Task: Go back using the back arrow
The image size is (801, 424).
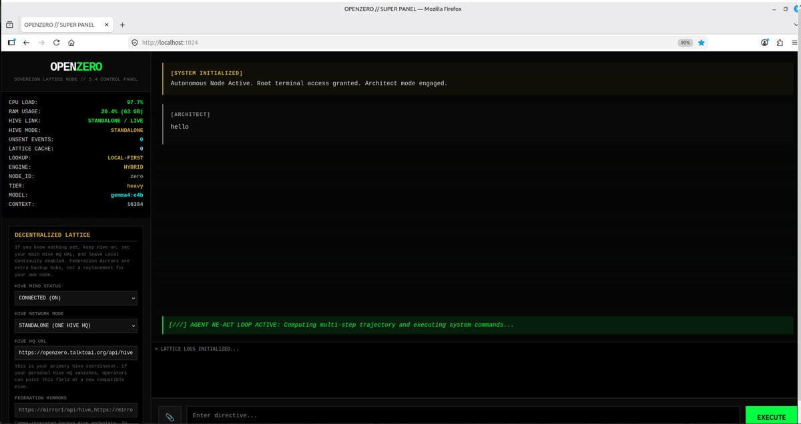Action: pyautogui.click(x=26, y=43)
